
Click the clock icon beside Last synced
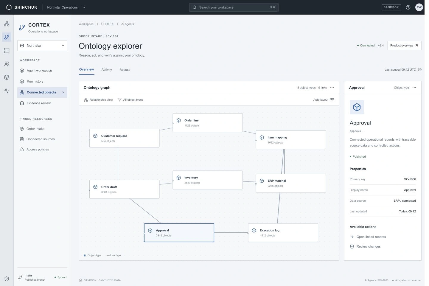coord(420,70)
